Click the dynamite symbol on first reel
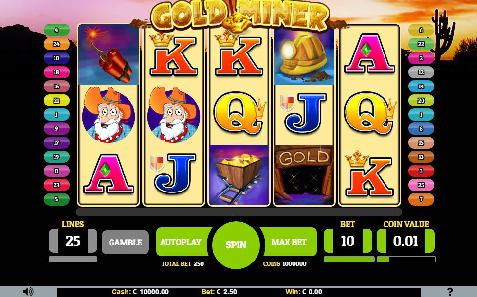The height and width of the screenshot is (297, 477). pos(109,54)
